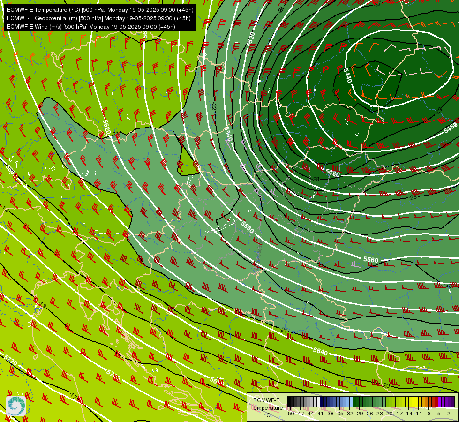Click the light blue -32 legend swatch

point(351,401)
